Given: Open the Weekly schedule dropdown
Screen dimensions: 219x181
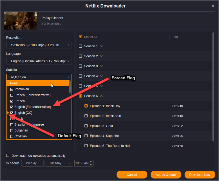Looking at the screenshot, I should (x=33, y=163).
